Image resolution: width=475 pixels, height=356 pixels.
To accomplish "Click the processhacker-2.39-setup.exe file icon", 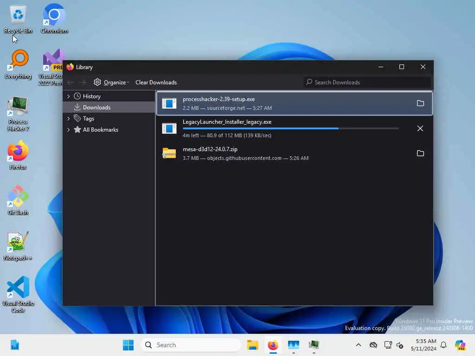I will (x=169, y=103).
